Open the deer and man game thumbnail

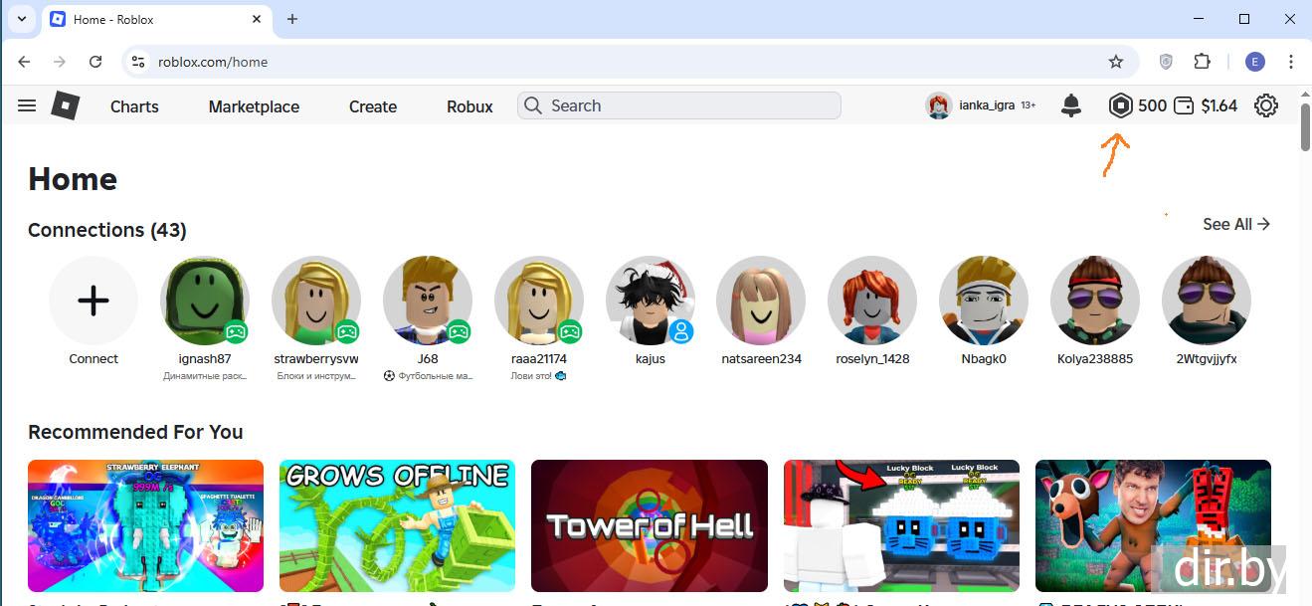pyautogui.click(x=1153, y=525)
